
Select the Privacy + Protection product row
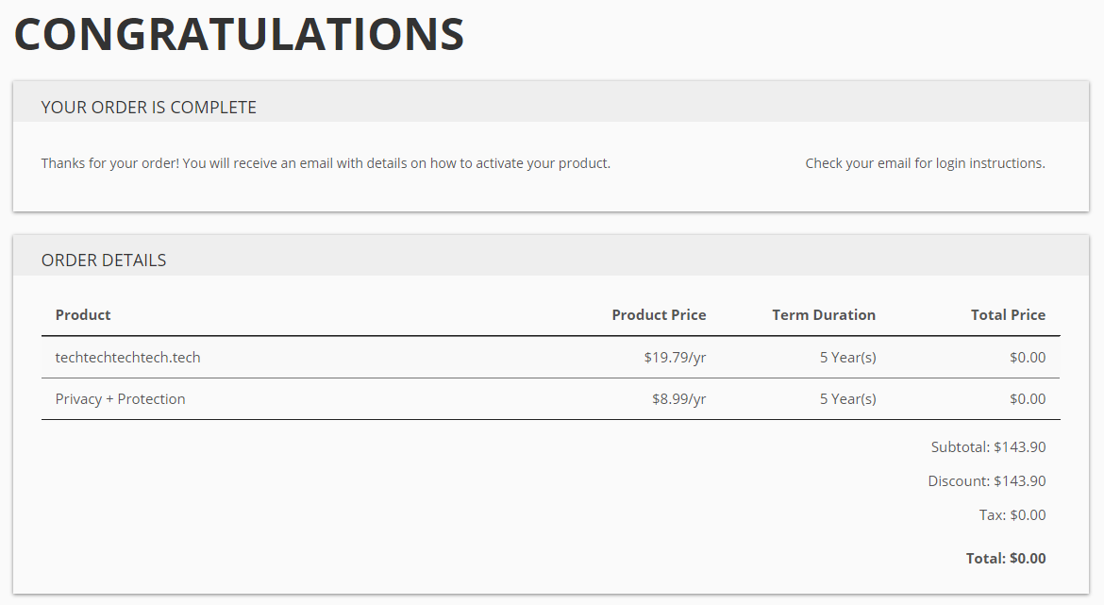121,399
